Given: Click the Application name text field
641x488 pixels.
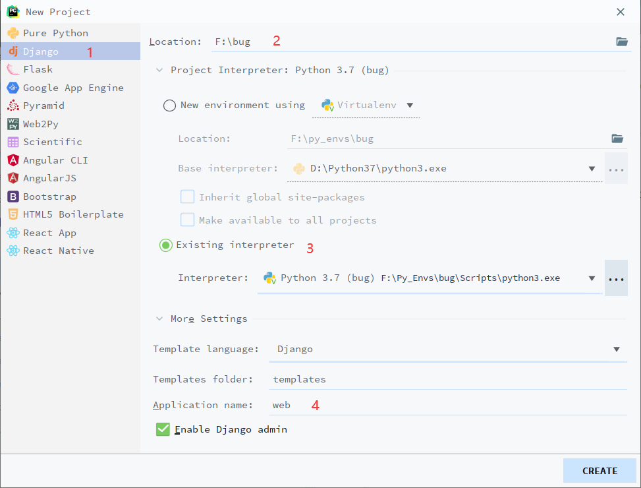Looking at the screenshot, I should (448, 405).
